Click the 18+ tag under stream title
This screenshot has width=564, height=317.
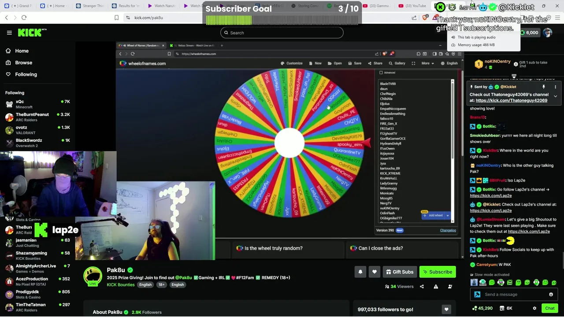pyautogui.click(x=161, y=285)
